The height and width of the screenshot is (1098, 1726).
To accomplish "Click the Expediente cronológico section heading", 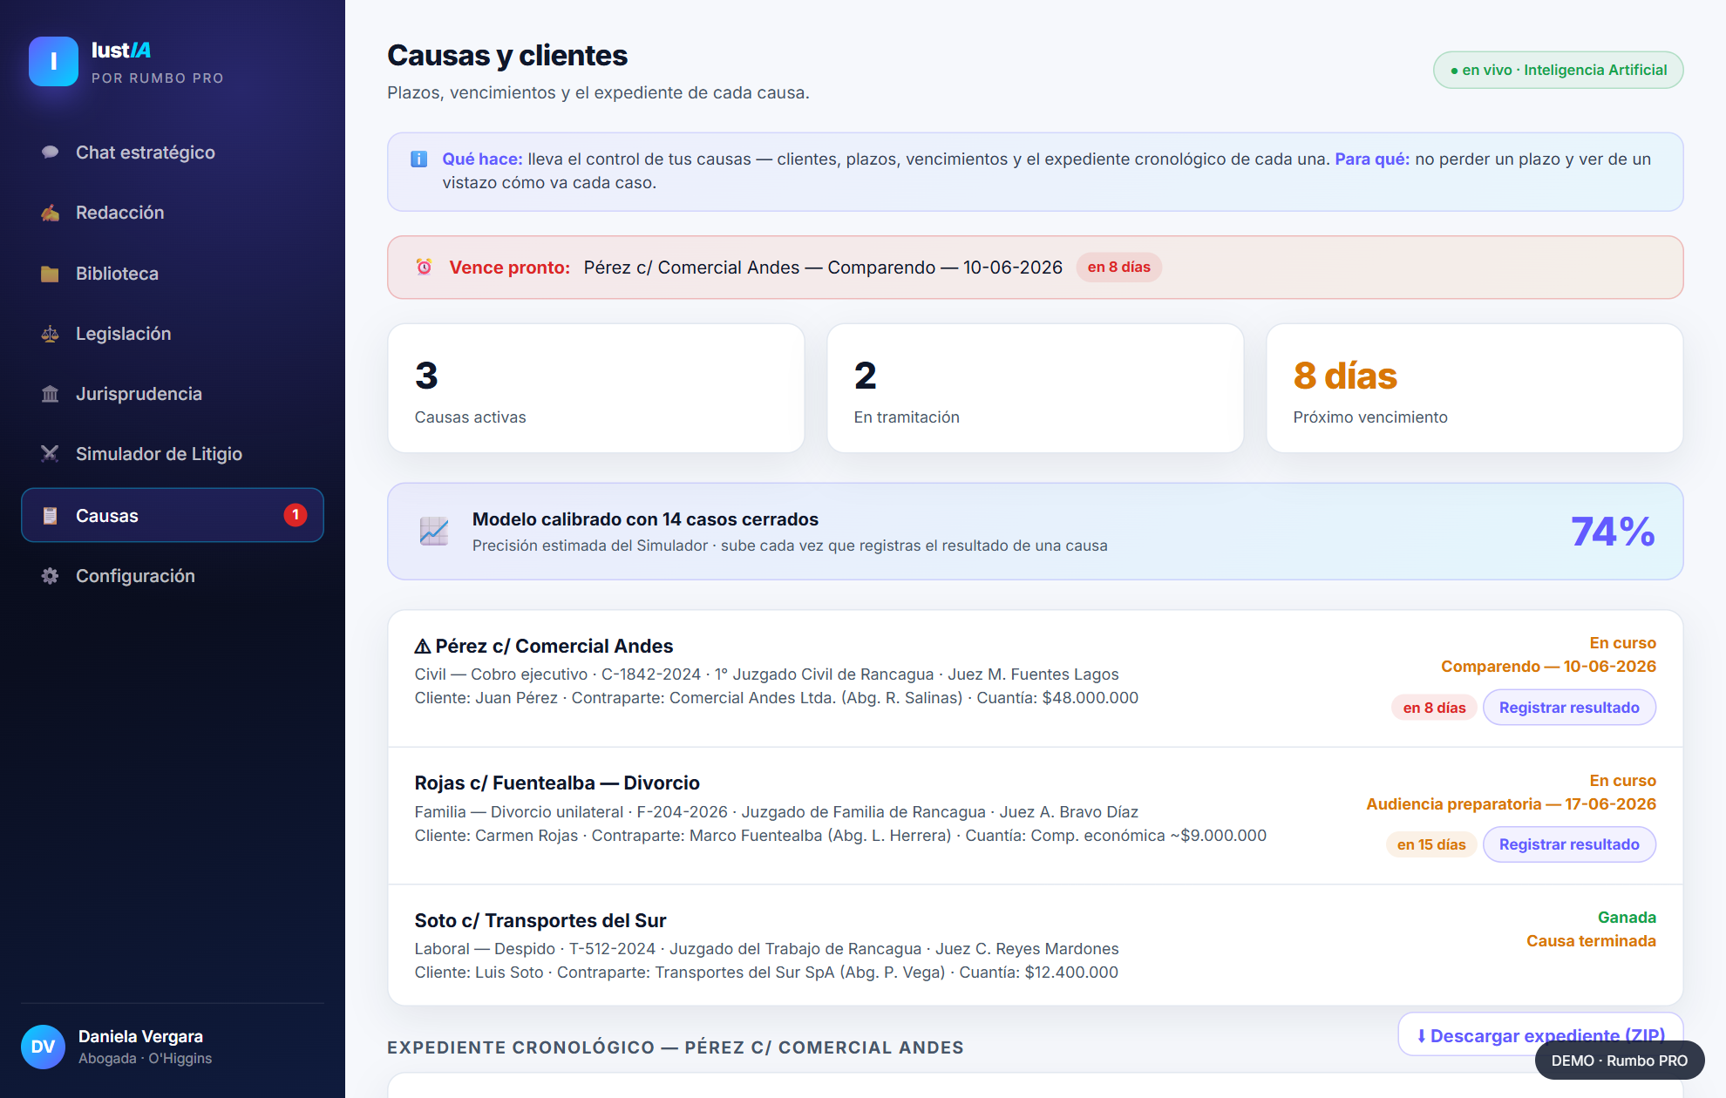I will pos(675,1047).
